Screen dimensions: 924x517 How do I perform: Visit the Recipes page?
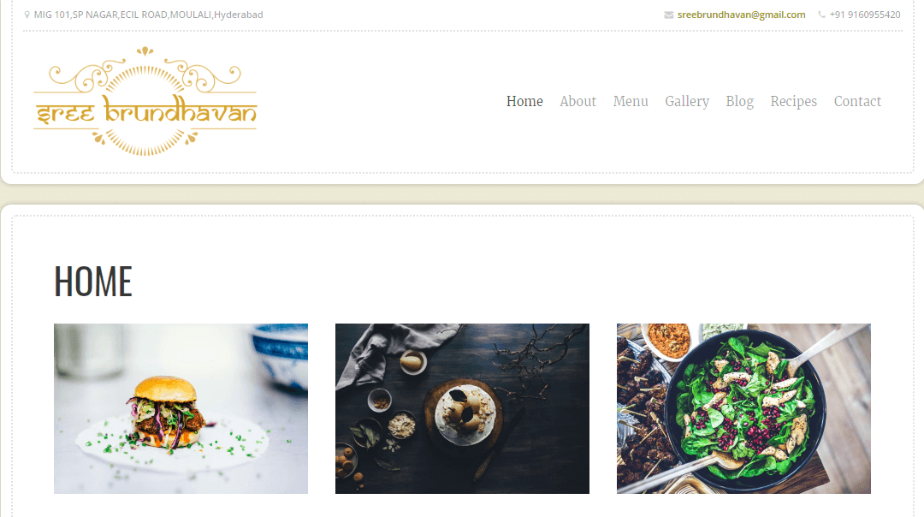tap(794, 101)
